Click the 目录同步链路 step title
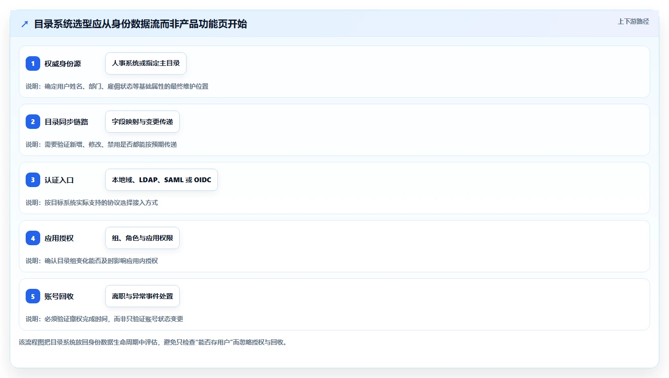The image size is (669, 378). click(66, 122)
